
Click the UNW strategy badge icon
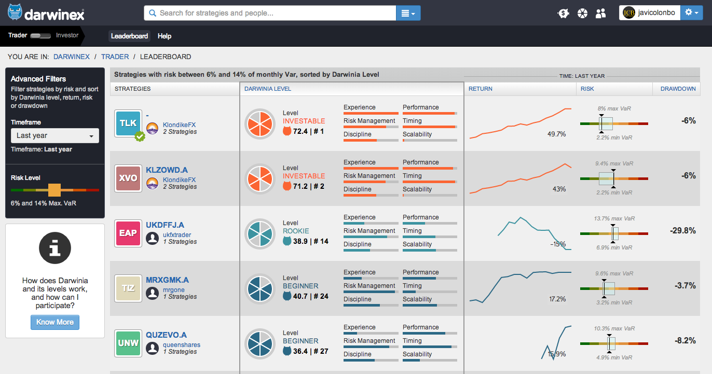(128, 343)
